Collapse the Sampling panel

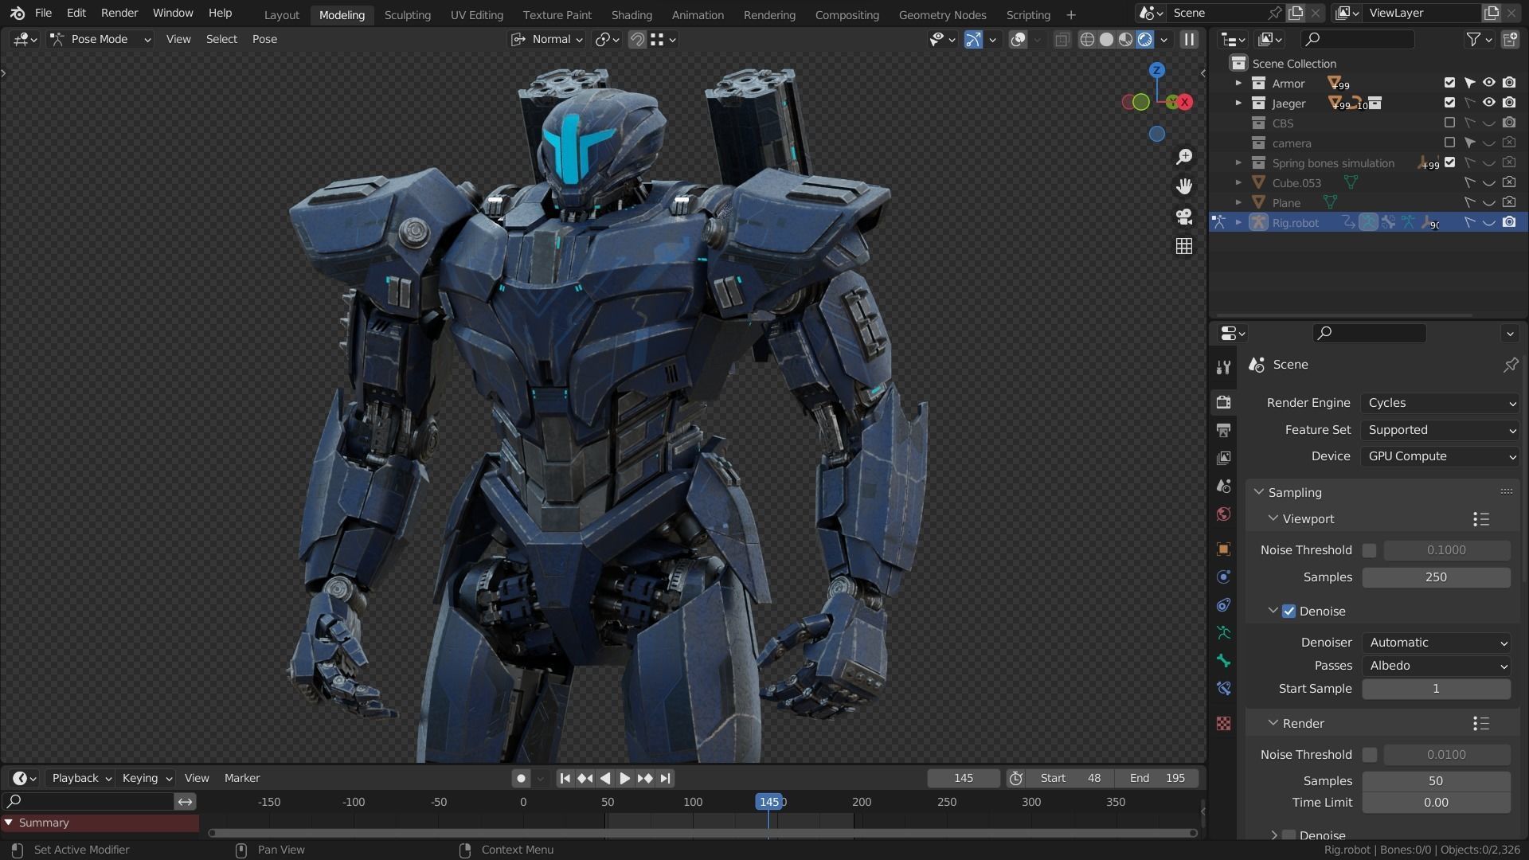click(1259, 492)
